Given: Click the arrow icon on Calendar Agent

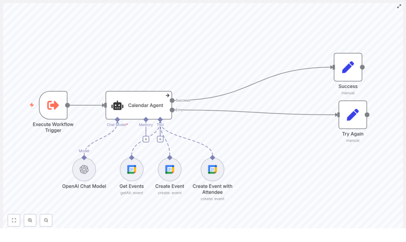Looking at the screenshot, I should (x=168, y=95).
